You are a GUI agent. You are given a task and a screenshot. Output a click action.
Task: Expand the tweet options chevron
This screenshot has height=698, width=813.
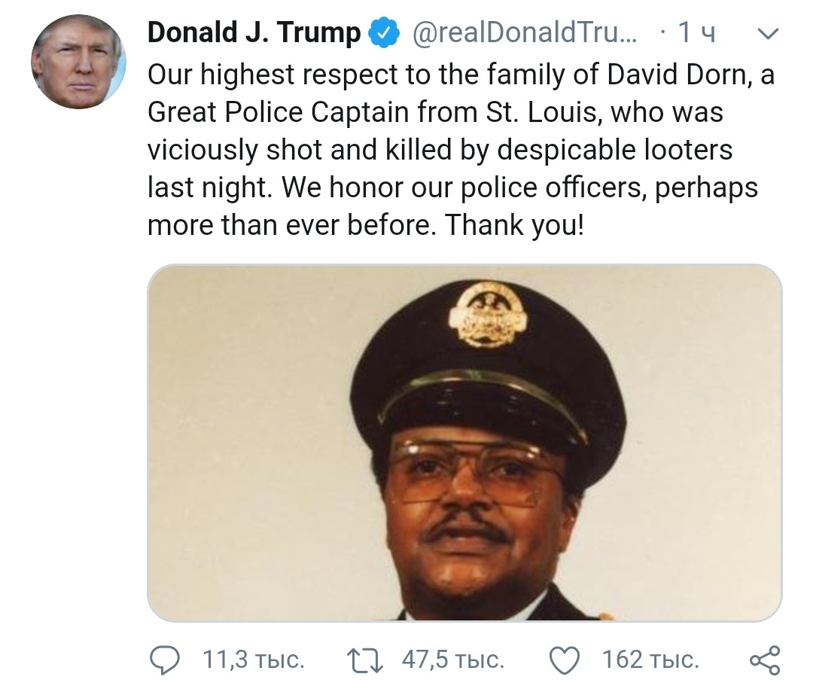[766, 33]
